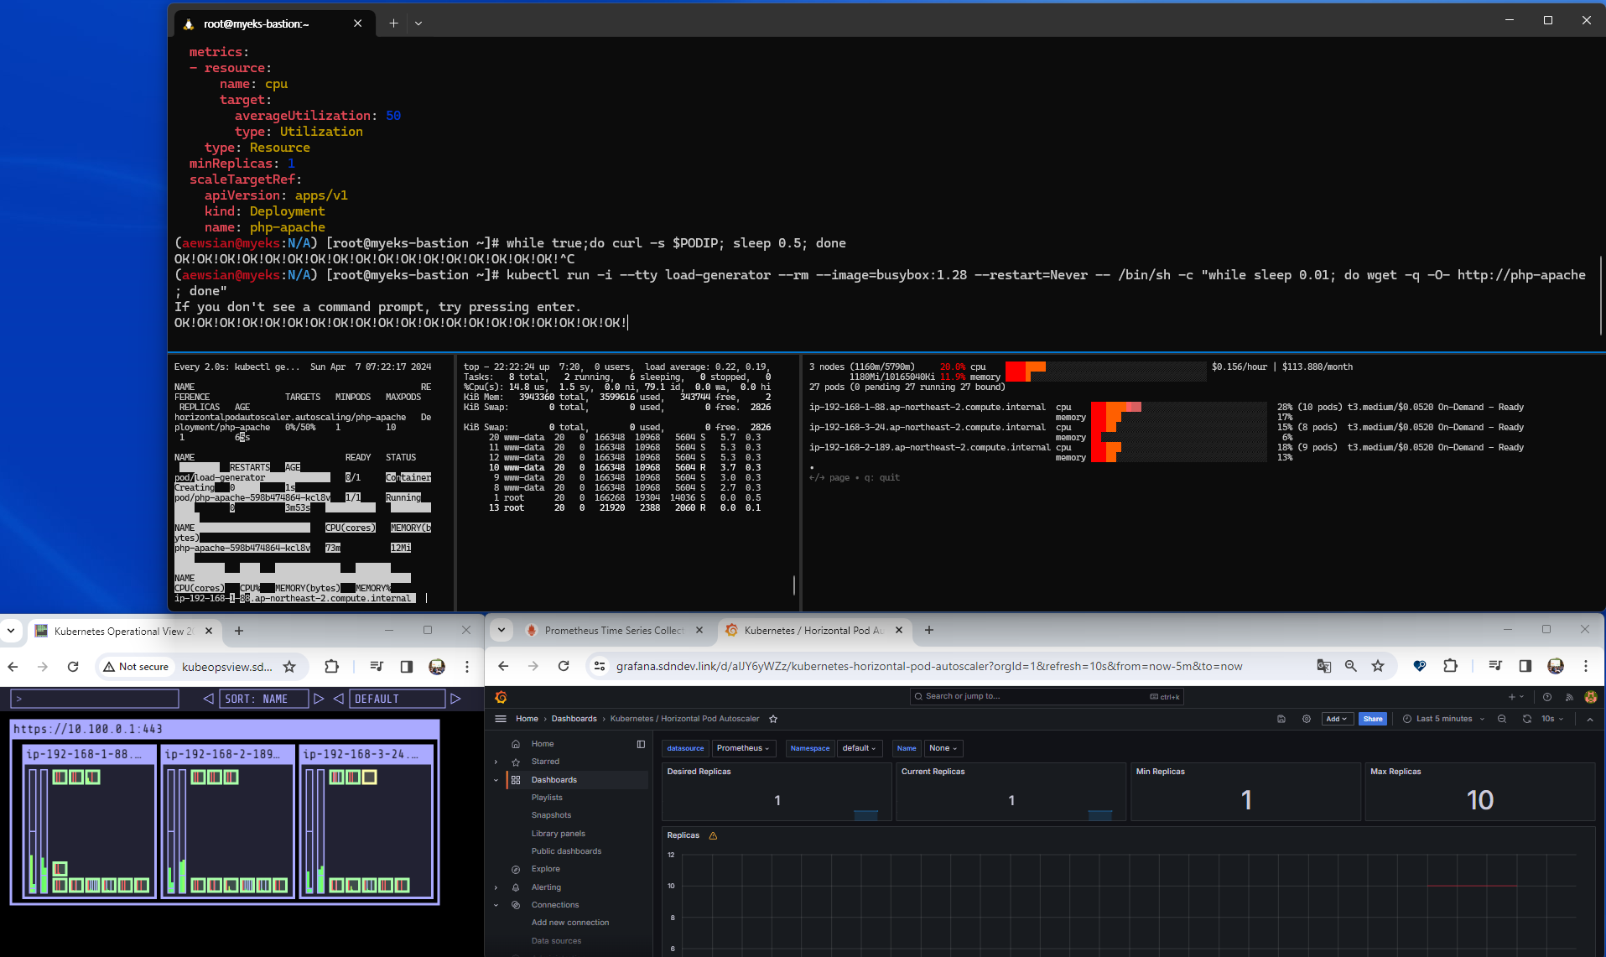Open translate icon in Grafana address bar

tap(1324, 666)
